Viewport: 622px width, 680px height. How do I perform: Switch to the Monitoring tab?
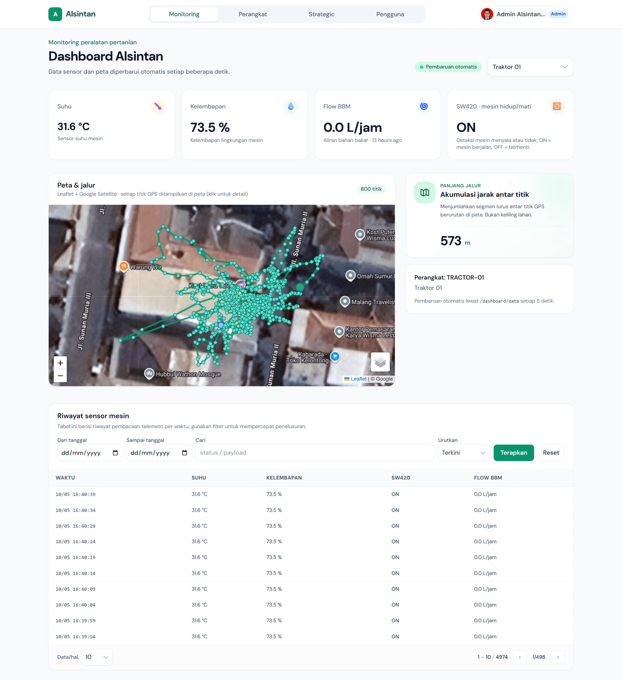[184, 14]
